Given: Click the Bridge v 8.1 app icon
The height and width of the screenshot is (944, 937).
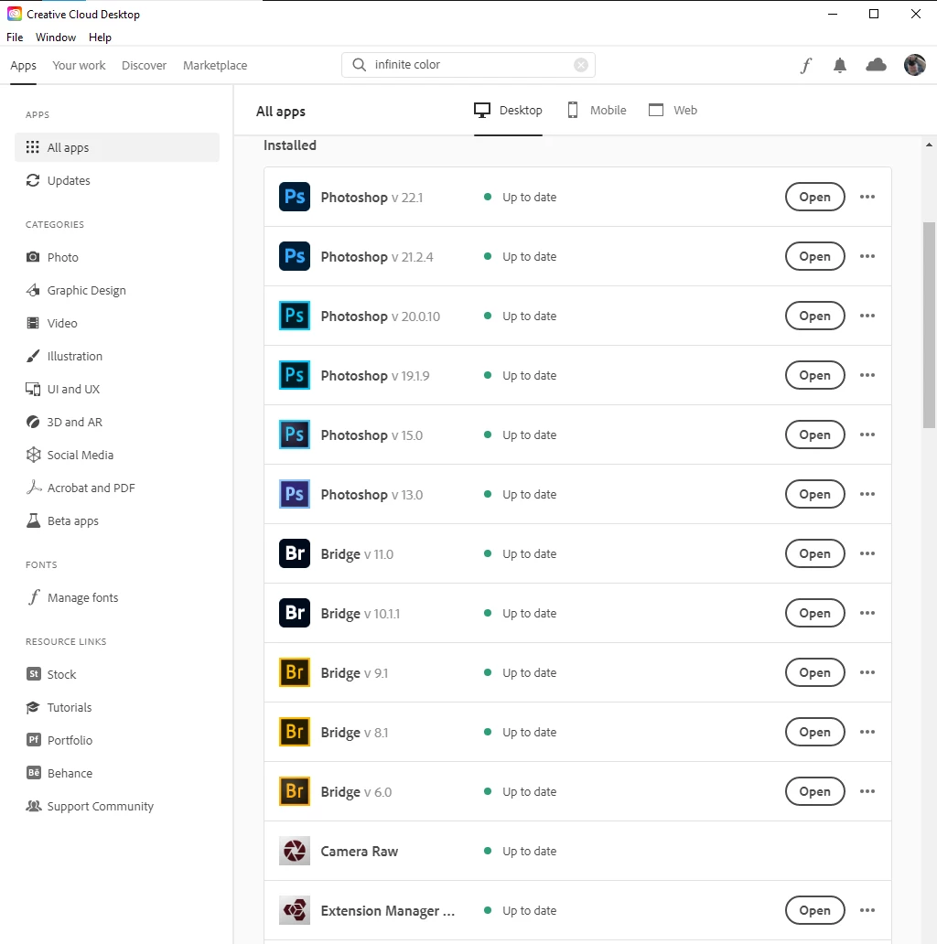Looking at the screenshot, I should coord(295,732).
